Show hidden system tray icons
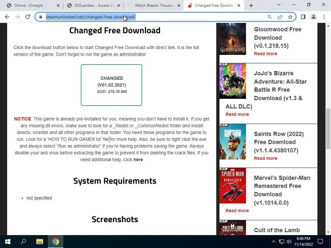This screenshot has height=248, width=331. coord(273,242)
